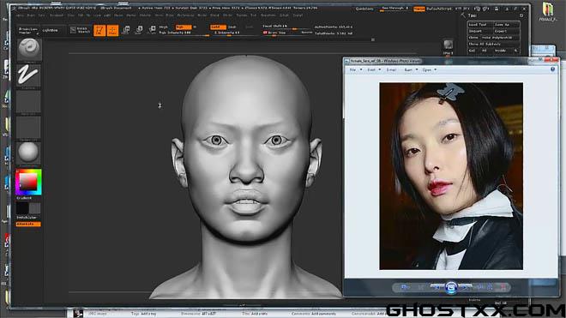Click Make PolyMesh3D button
The width and height of the screenshot is (566, 318).
click(x=501, y=38)
